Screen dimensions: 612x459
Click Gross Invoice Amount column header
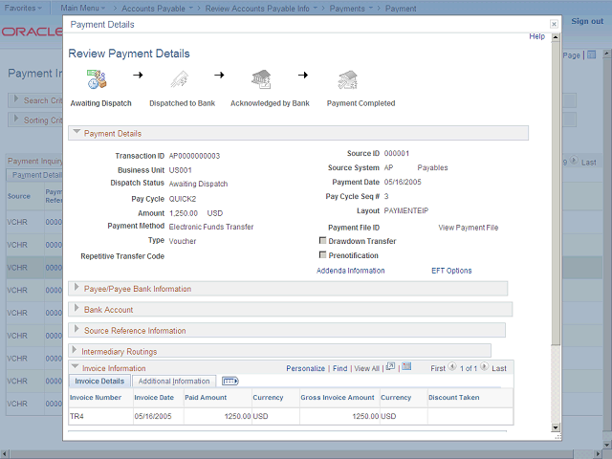pyautogui.click(x=338, y=398)
